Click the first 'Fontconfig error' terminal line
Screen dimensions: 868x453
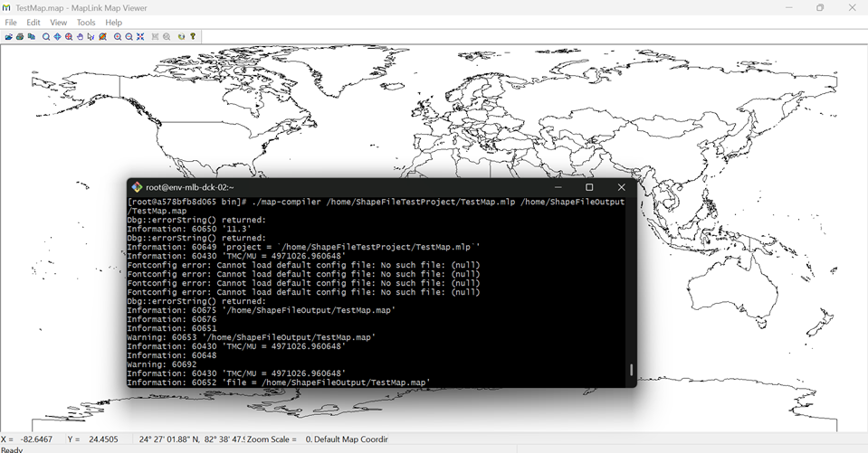[x=304, y=265]
